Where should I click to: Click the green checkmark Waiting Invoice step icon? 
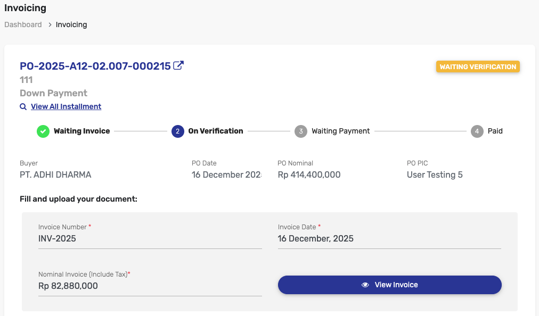(x=43, y=131)
